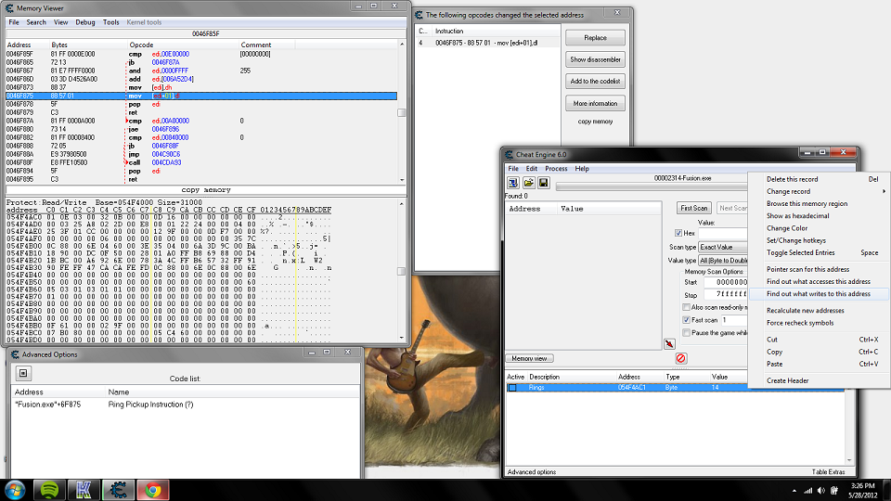Image resolution: width=891 pixels, height=501 pixels.
Task: Select Find out what writes to this address
Action: point(819,293)
